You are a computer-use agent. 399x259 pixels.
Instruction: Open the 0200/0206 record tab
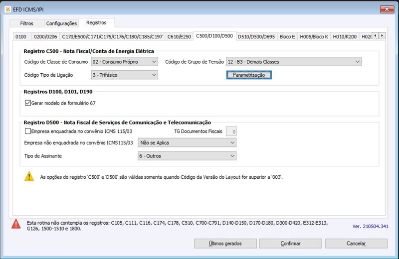click(x=45, y=36)
